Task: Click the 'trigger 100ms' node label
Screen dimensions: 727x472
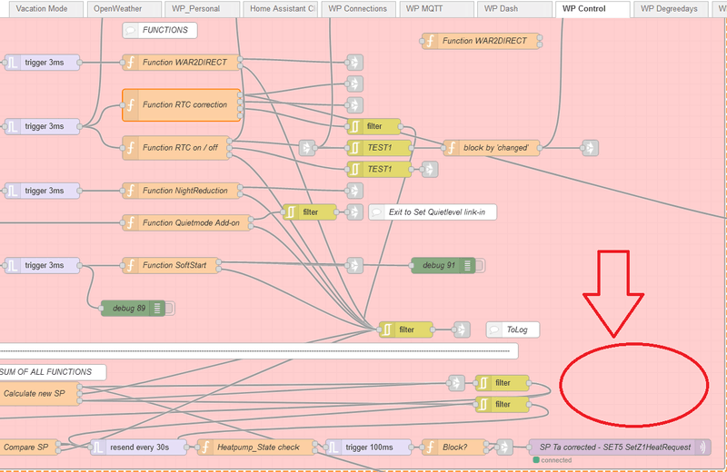Action: (369, 447)
